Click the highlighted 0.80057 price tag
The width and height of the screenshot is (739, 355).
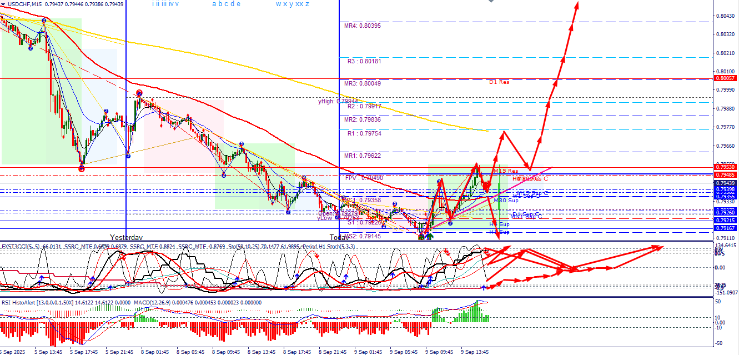pyautogui.click(x=726, y=79)
